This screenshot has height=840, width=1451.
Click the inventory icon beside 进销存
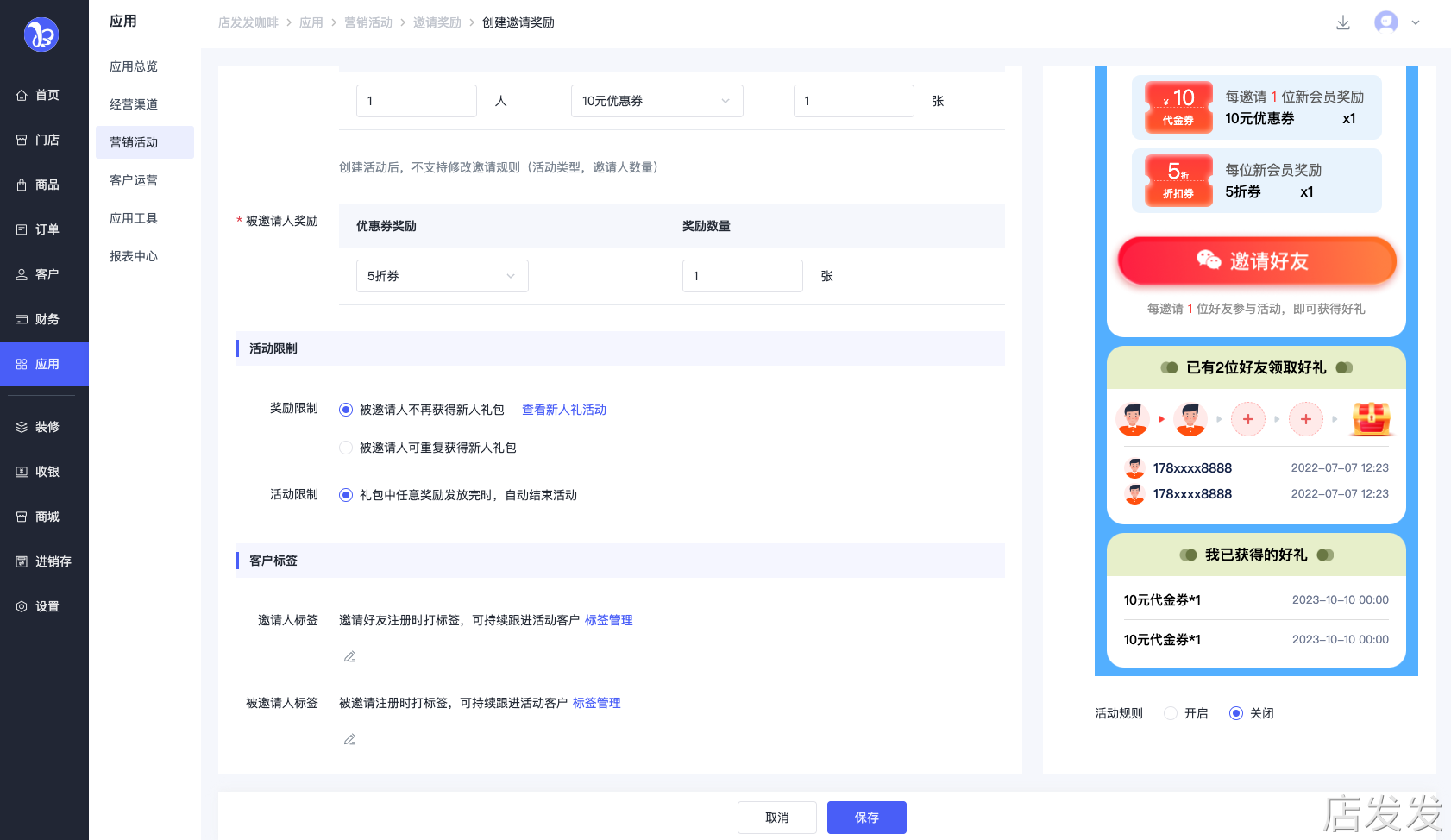(22, 561)
